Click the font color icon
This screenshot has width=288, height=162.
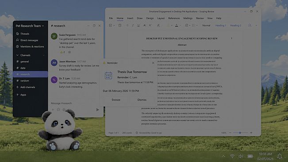point(177,25)
